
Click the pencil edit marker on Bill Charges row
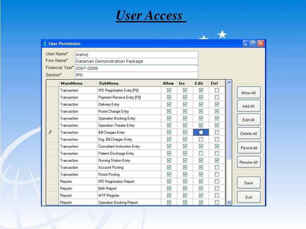50,132
